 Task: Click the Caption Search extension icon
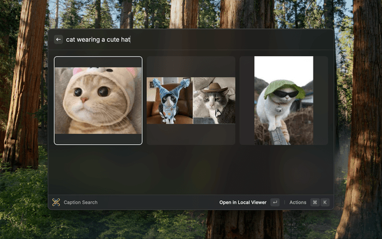[56, 203]
